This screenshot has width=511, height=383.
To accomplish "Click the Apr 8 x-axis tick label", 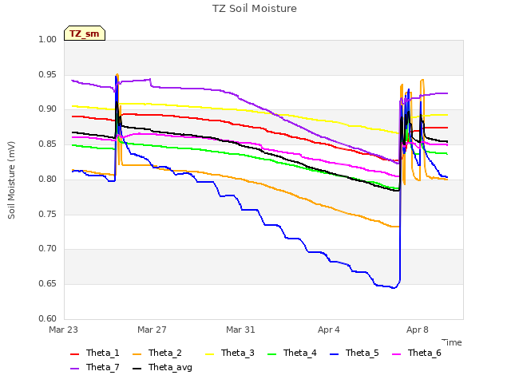I will click(x=418, y=330).
